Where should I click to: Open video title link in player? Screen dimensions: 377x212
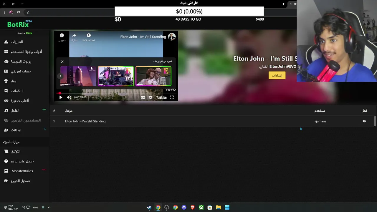tap(143, 37)
